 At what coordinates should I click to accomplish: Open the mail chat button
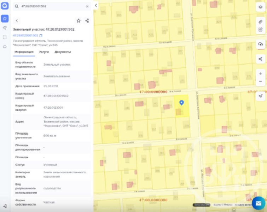point(259,203)
